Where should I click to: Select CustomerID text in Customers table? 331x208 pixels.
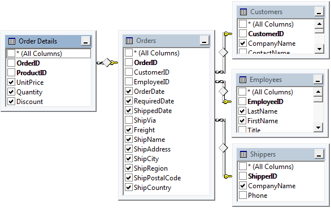tap(266, 34)
